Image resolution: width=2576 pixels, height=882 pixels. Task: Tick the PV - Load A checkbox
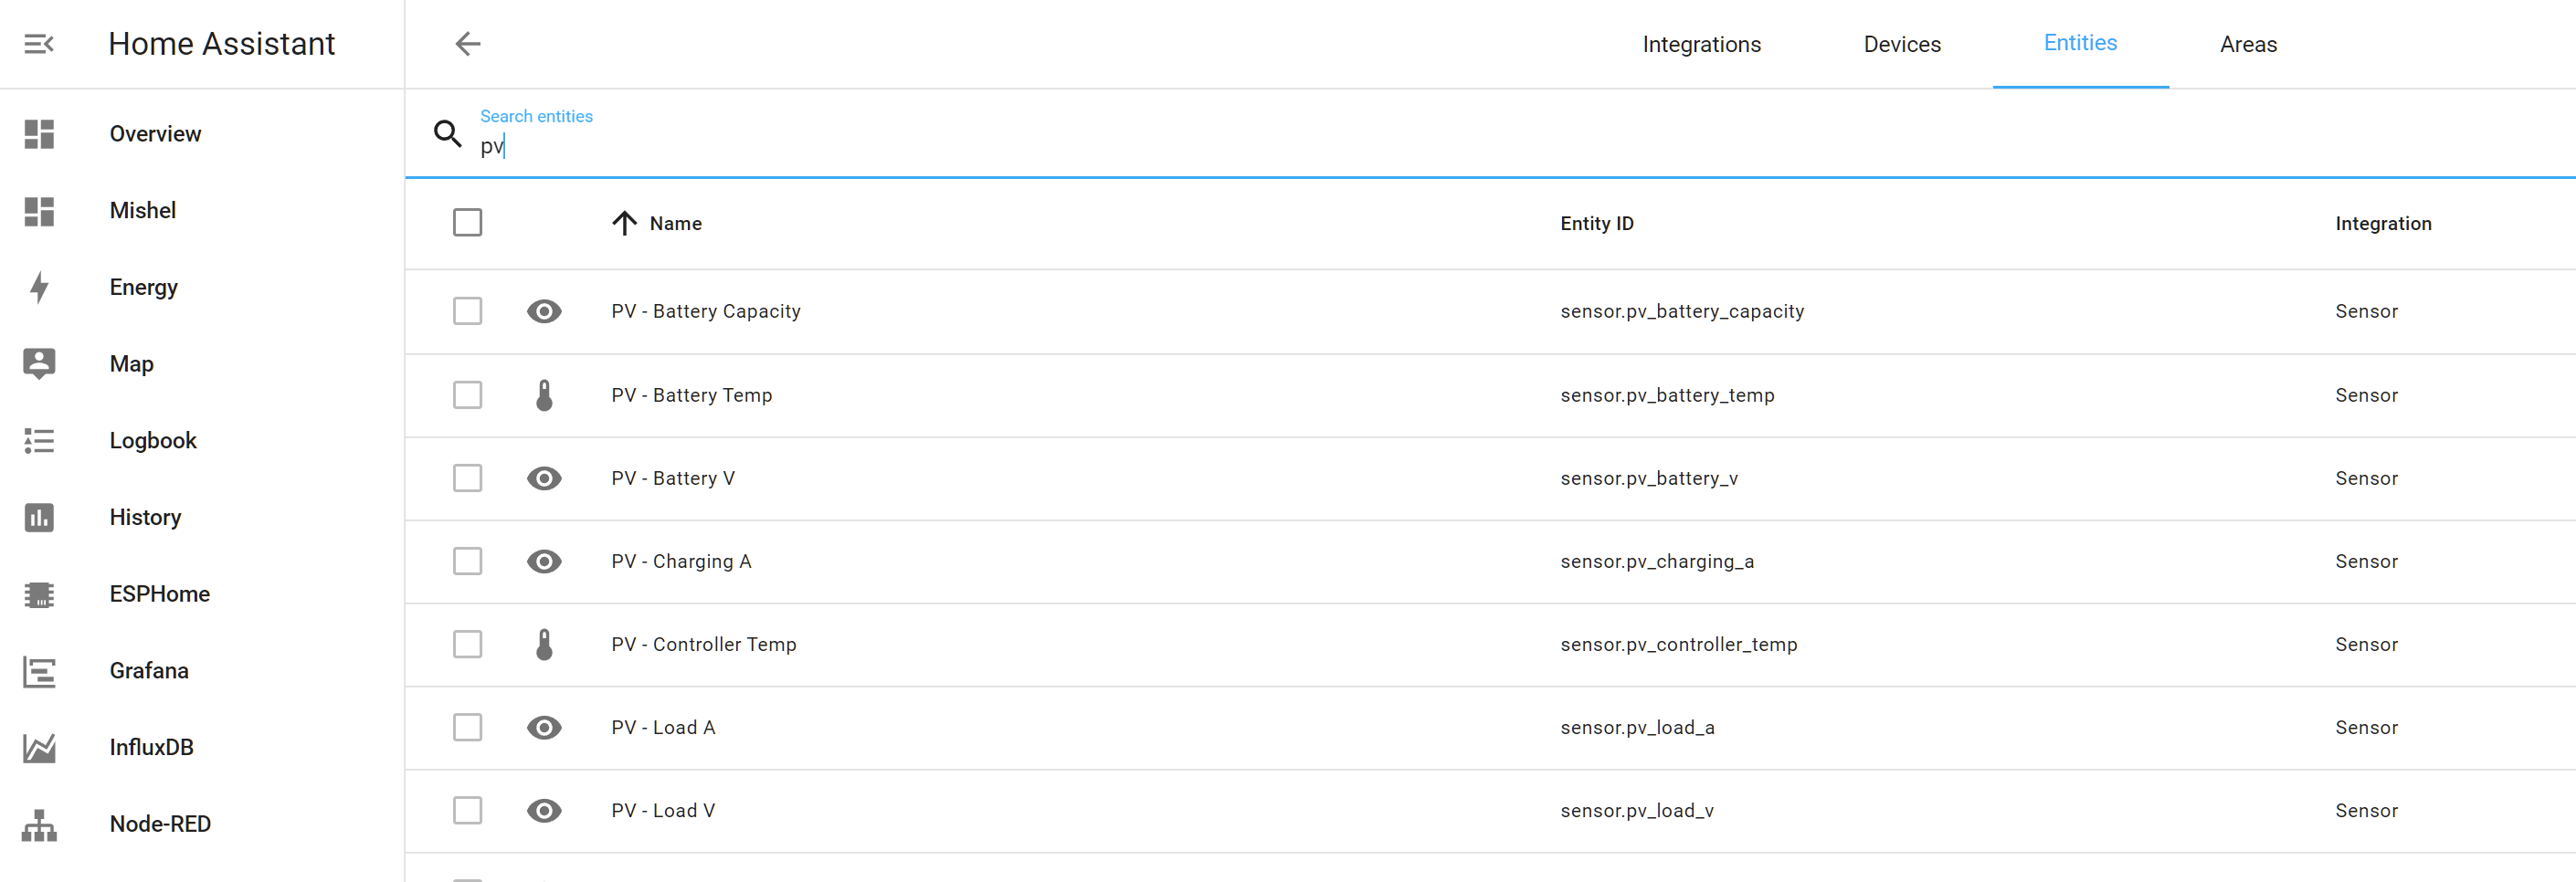467,727
